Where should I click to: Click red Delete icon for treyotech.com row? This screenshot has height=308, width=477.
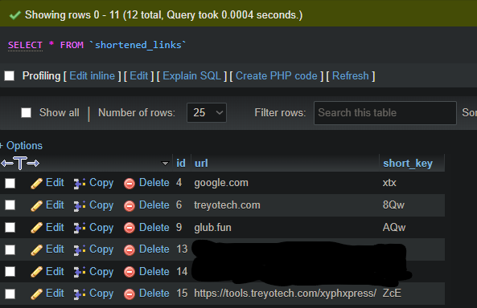pyautogui.click(x=130, y=206)
